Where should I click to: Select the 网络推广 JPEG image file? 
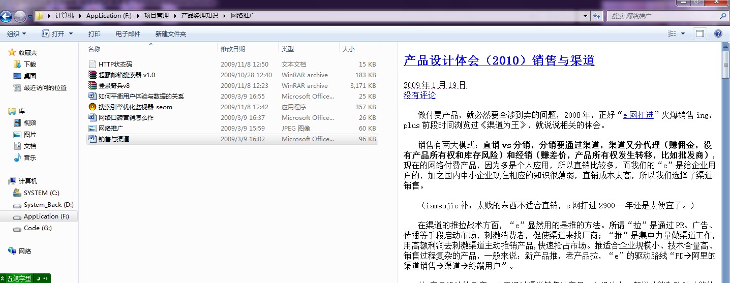[x=110, y=129]
